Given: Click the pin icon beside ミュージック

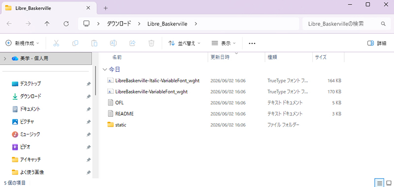Looking at the screenshot, I should click(89, 134).
